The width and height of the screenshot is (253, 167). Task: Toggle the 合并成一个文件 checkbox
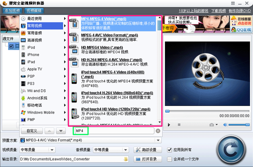click(169, 159)
